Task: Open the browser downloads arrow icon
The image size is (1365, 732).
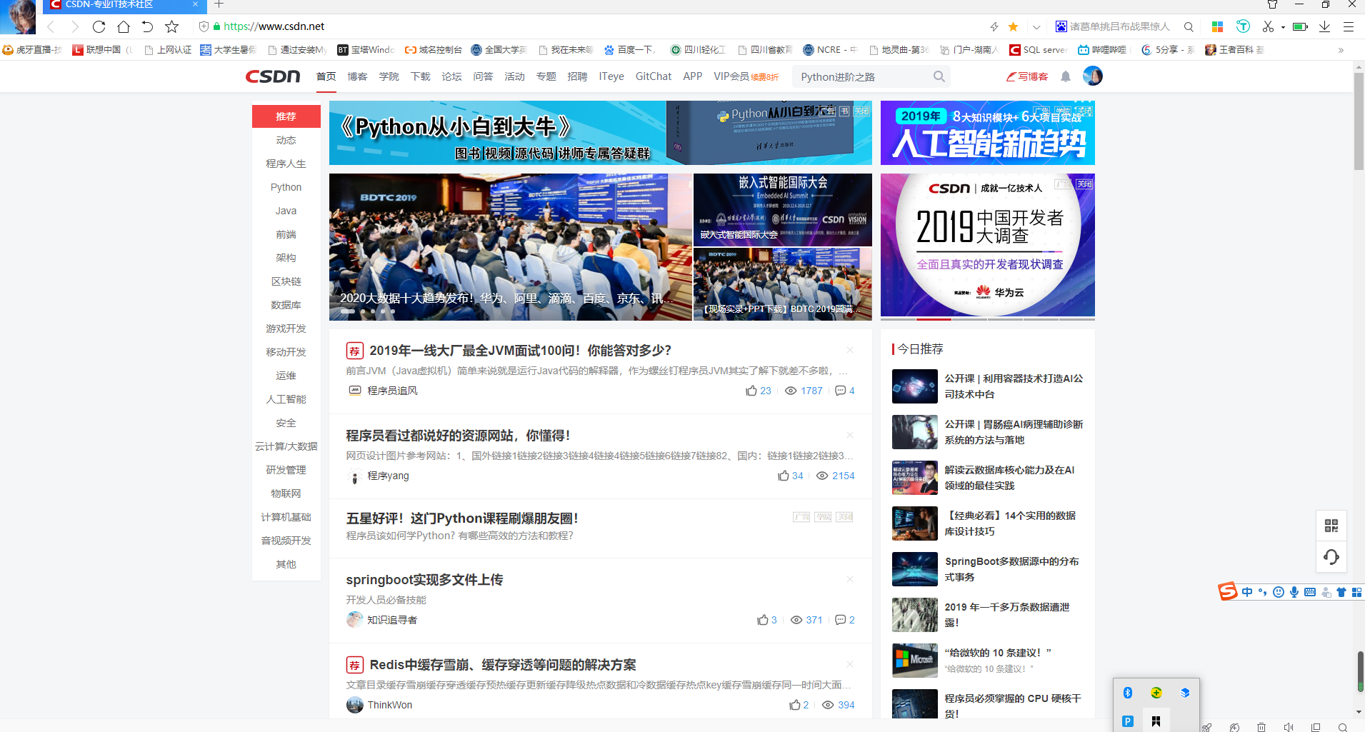Action: (x=1324, y=26)
